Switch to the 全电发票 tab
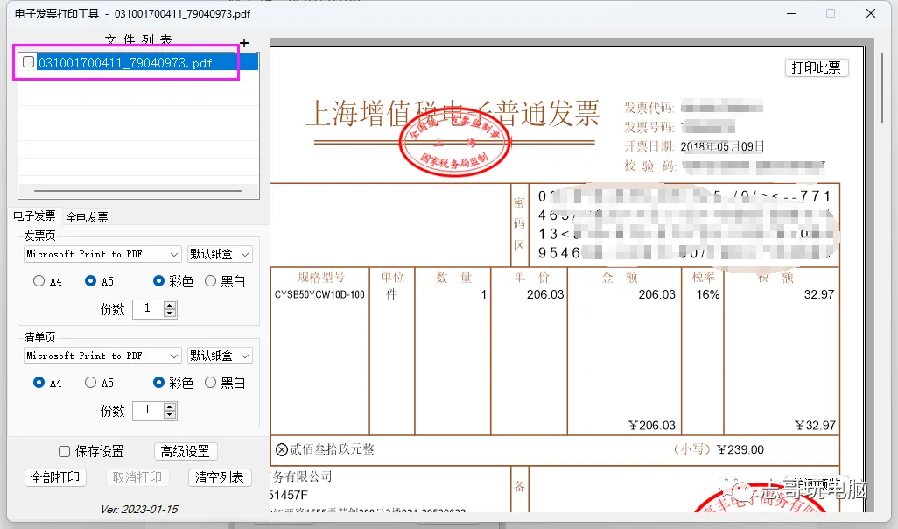Image resolution: width=898 pixels, height=529 pixels. [x=87, y=217]
